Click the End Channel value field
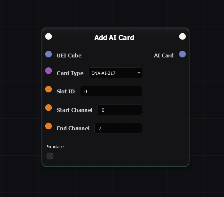224x197 pixels. [x=118, y=128]
